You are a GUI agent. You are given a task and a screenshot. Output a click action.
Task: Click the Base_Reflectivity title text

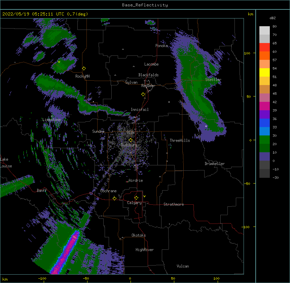[145, 5]
